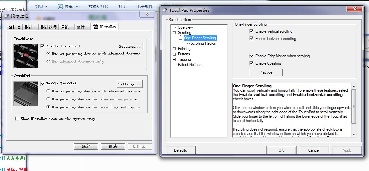Uncheck Enable vertical scrolling
369x171 pixels.
[251, 31]
